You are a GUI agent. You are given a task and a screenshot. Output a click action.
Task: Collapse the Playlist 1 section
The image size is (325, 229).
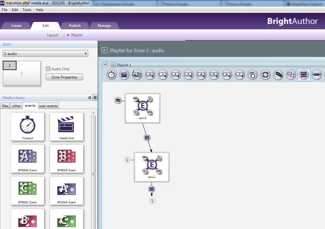106,65
